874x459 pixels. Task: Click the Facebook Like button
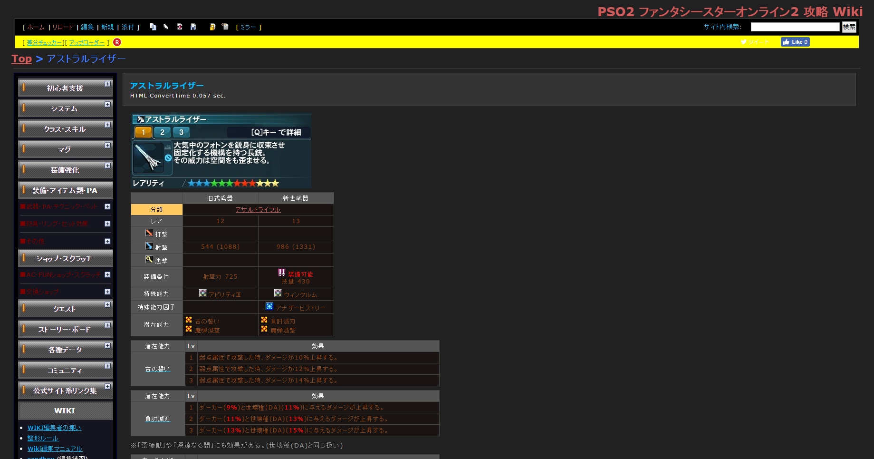(x=795, y=42)
